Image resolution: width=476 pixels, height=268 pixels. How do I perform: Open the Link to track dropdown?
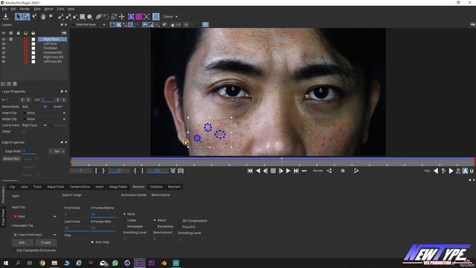pyautogui.click(x=34, y=125)
